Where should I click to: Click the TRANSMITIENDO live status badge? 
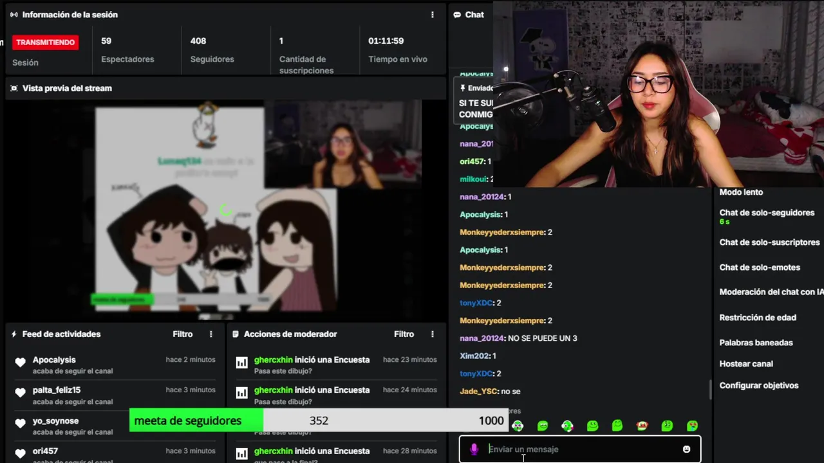click(45, 42)
